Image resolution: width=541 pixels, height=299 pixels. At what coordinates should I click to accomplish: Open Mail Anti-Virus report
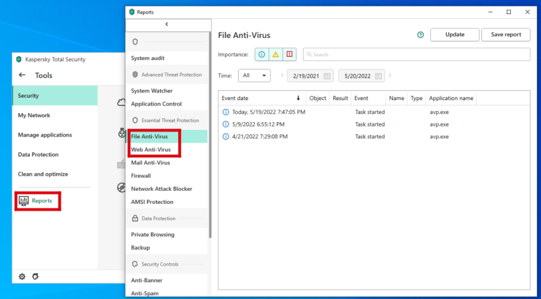click(x=150, y=163)
